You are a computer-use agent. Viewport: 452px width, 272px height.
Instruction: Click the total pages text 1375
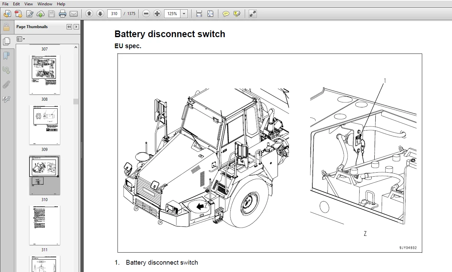tap(131, 14)
